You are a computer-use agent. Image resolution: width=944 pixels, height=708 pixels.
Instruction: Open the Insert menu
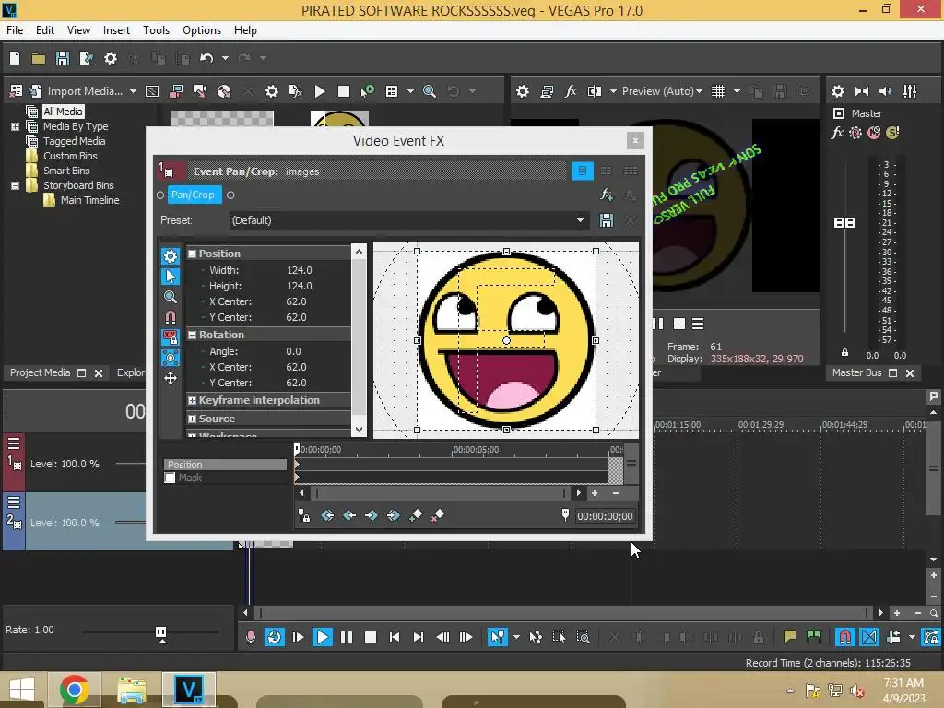coord(116,30)
